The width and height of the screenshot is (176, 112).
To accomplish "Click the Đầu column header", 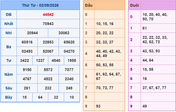I will (x=89, y=5).
